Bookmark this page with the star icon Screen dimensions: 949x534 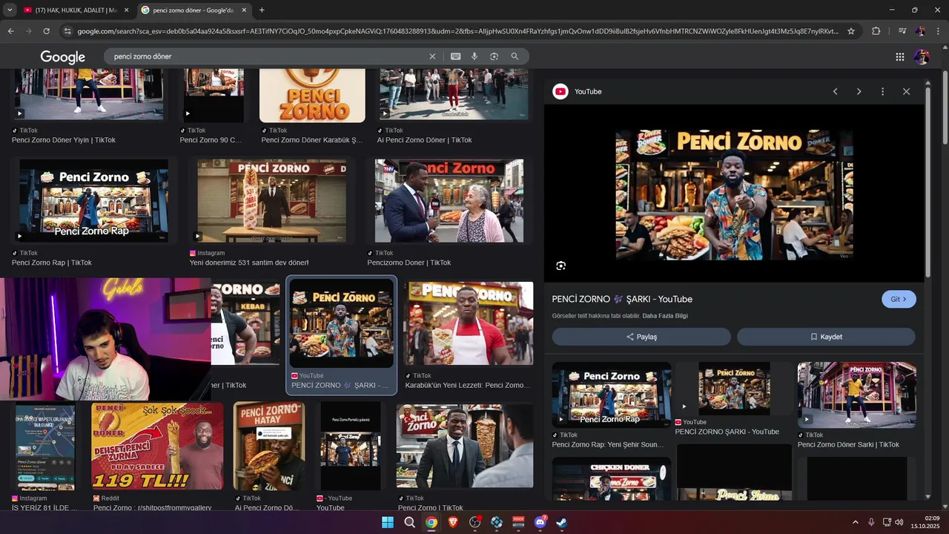[851, 31]
